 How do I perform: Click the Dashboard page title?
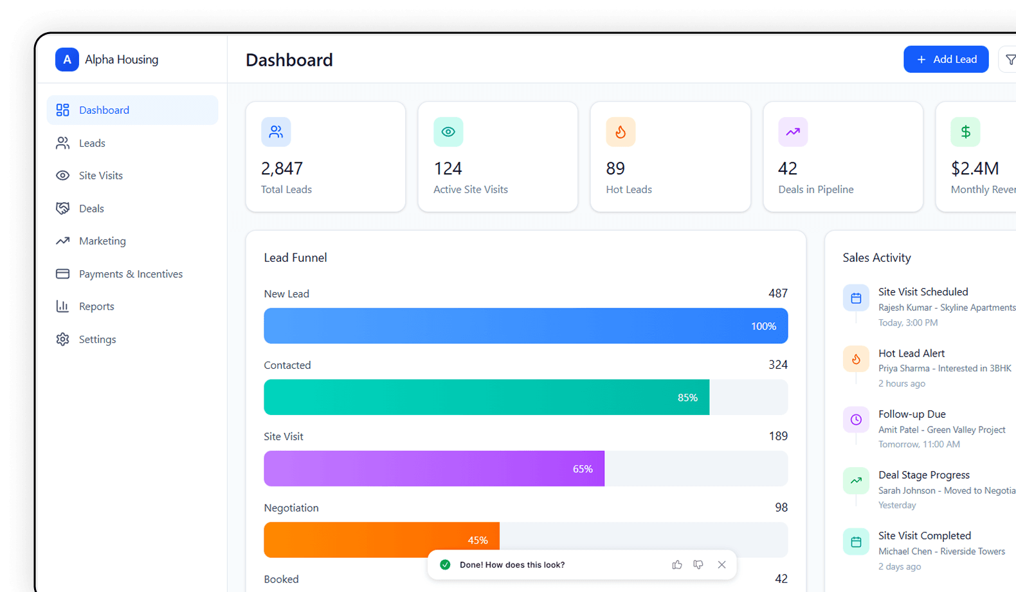click(289, 60)
